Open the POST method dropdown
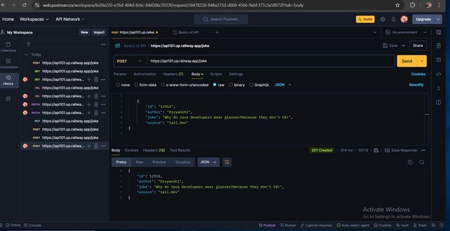The image size is (450, 231). click(x=130, y=61)
